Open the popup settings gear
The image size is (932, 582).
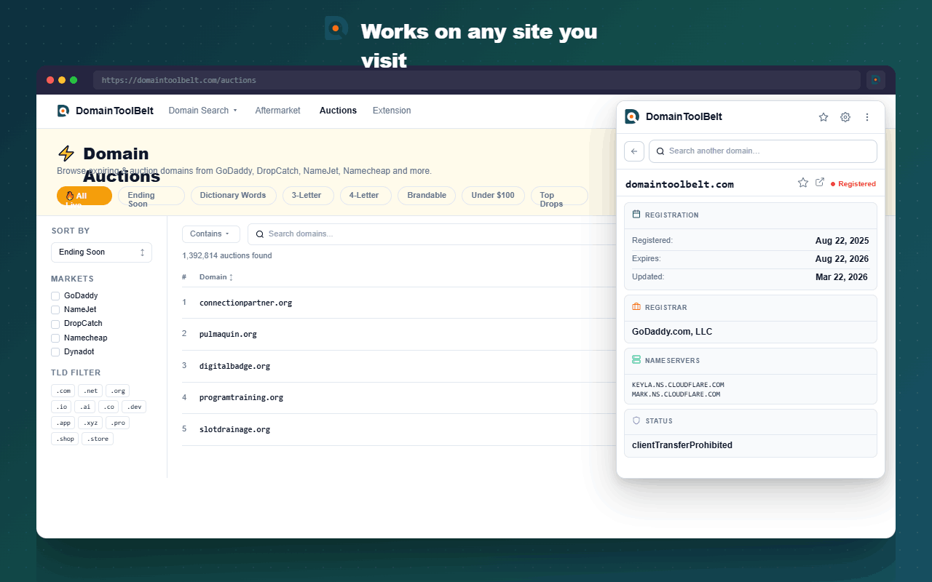click(x=845, y=117)
